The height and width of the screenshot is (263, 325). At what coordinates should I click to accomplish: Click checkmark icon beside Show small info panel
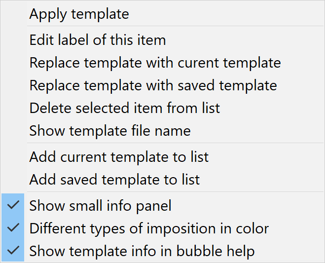13,205
